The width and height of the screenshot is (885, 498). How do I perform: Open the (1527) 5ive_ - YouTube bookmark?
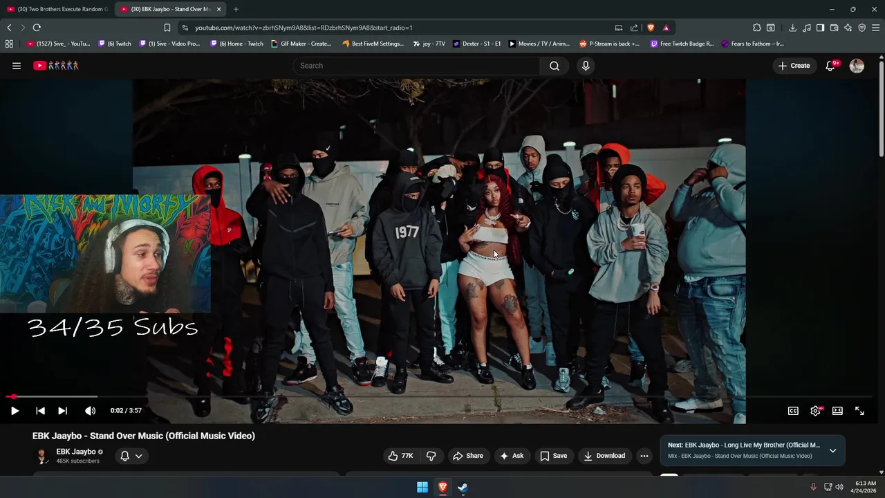[58, 44]
